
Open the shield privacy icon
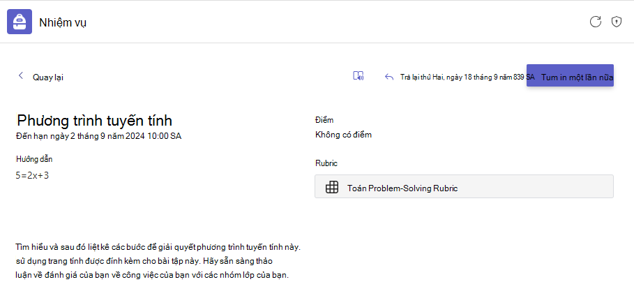(x=616, y=22)
